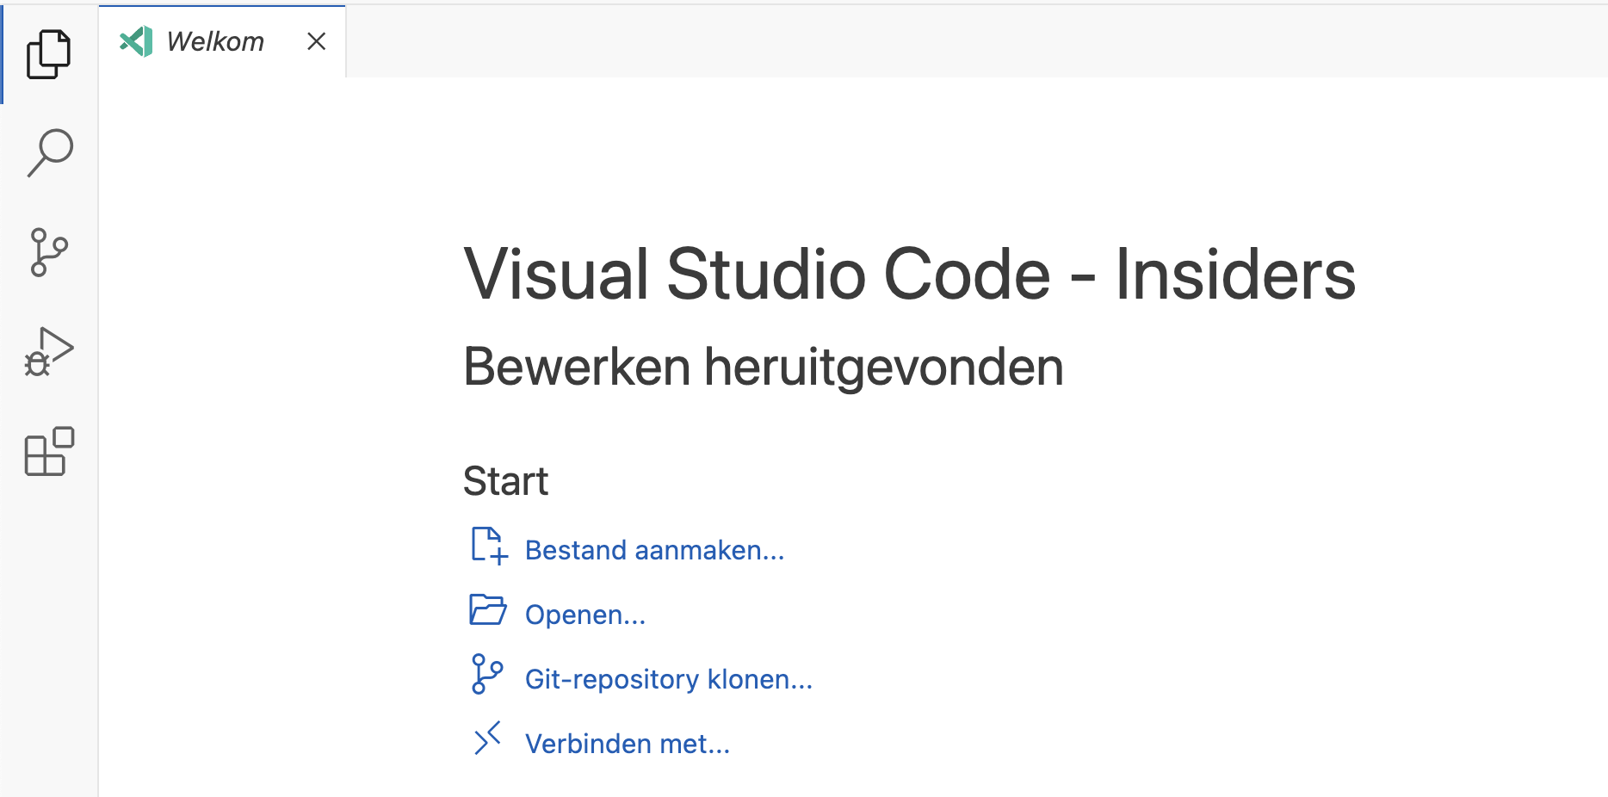Open the Source Control view

tap(49, 252)
